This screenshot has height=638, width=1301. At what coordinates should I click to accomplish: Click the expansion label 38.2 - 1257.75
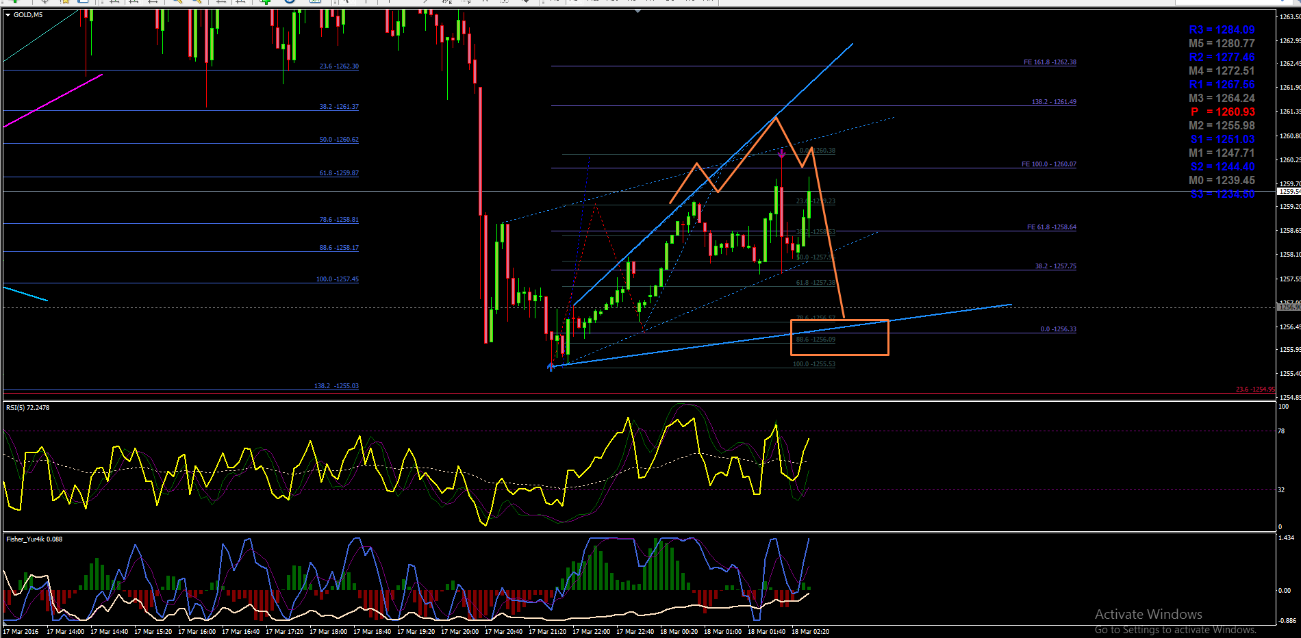1055,266
